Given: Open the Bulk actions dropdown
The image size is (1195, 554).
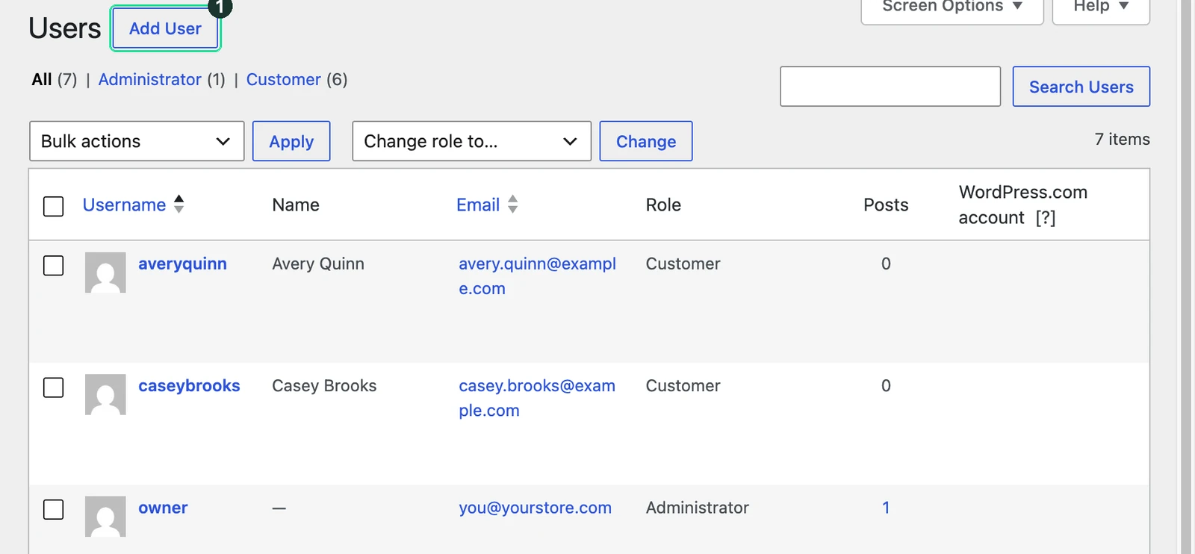Looking at the screenshot, I should (x=137, y=141).
